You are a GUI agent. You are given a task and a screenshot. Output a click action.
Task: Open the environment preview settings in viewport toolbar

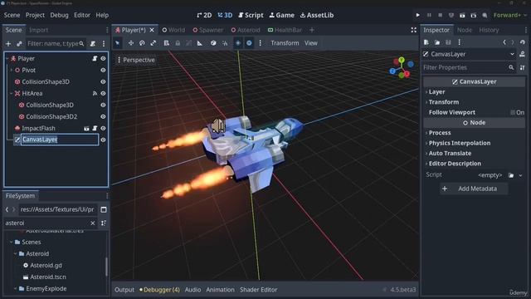point(249,43)
